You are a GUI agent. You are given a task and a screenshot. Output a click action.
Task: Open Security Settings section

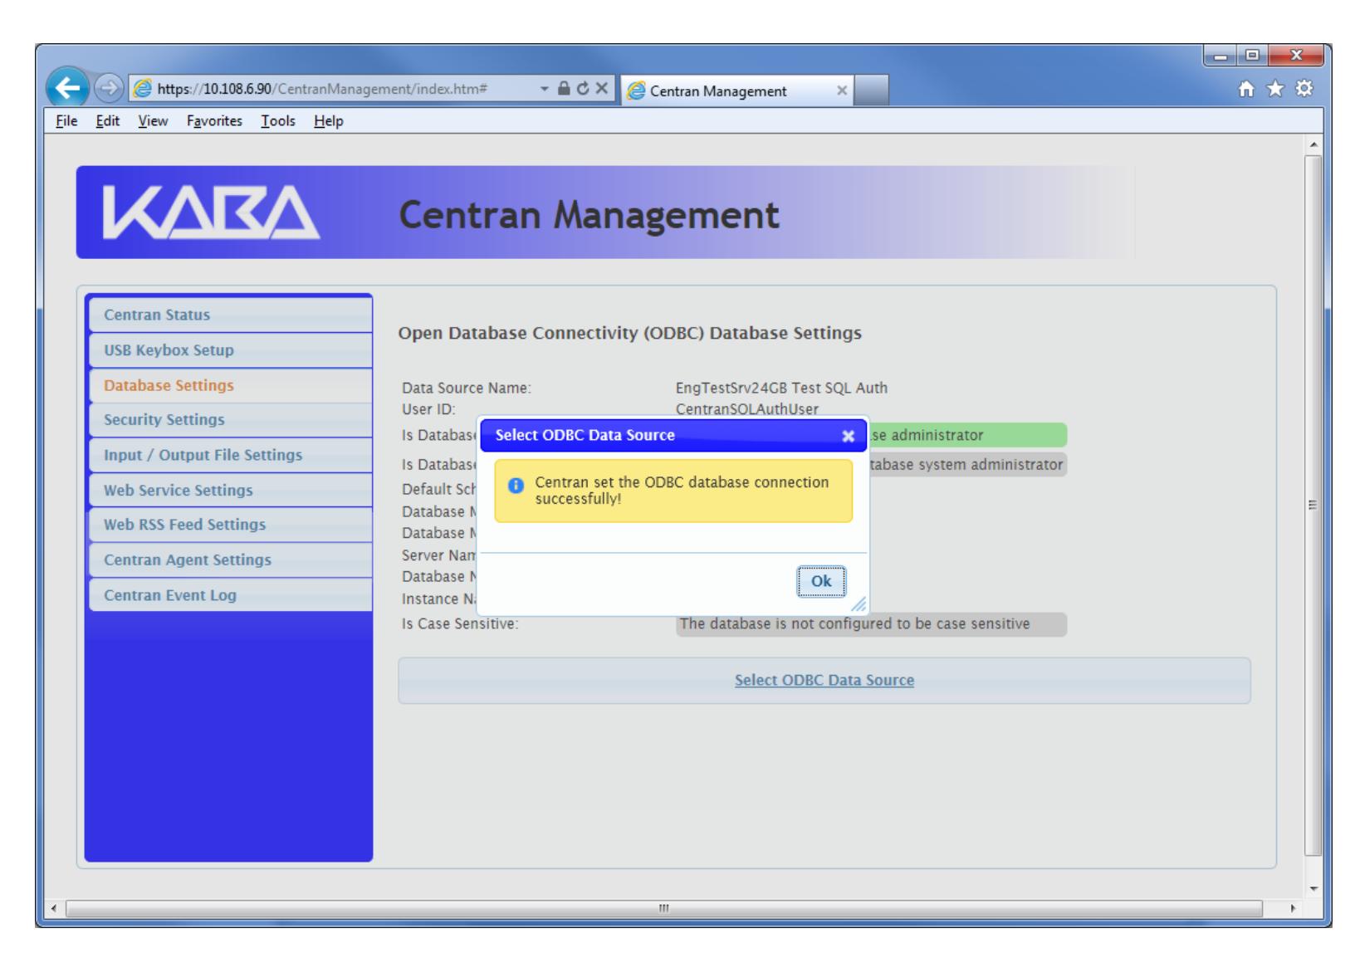pyautogui.click(x=230, y=420)
